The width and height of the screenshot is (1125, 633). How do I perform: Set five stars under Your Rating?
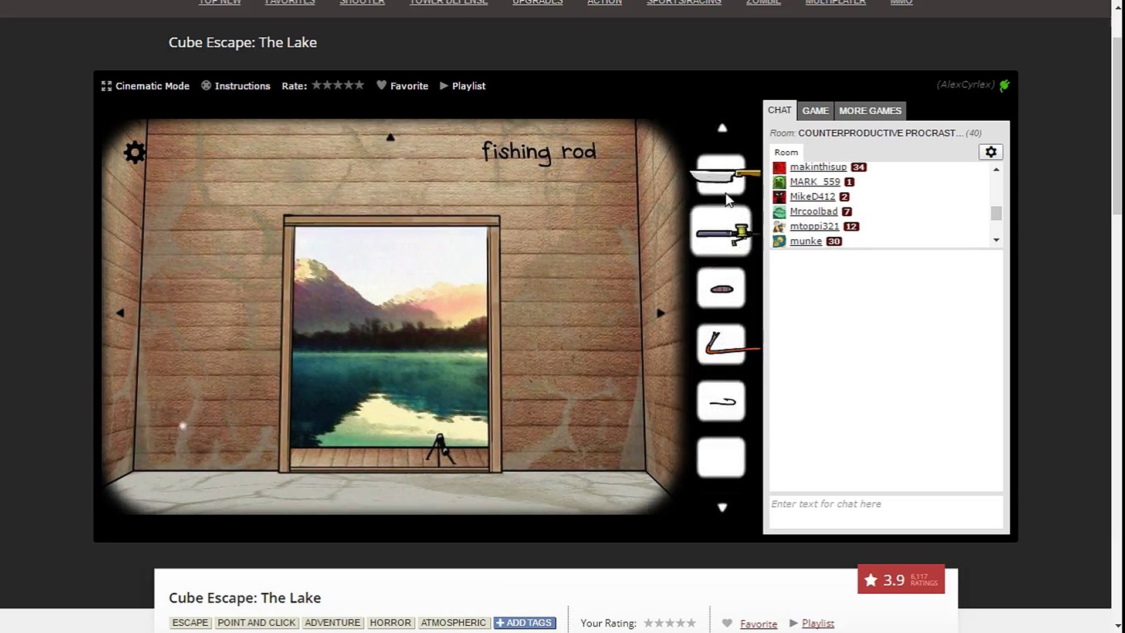(x=691, y=623)
